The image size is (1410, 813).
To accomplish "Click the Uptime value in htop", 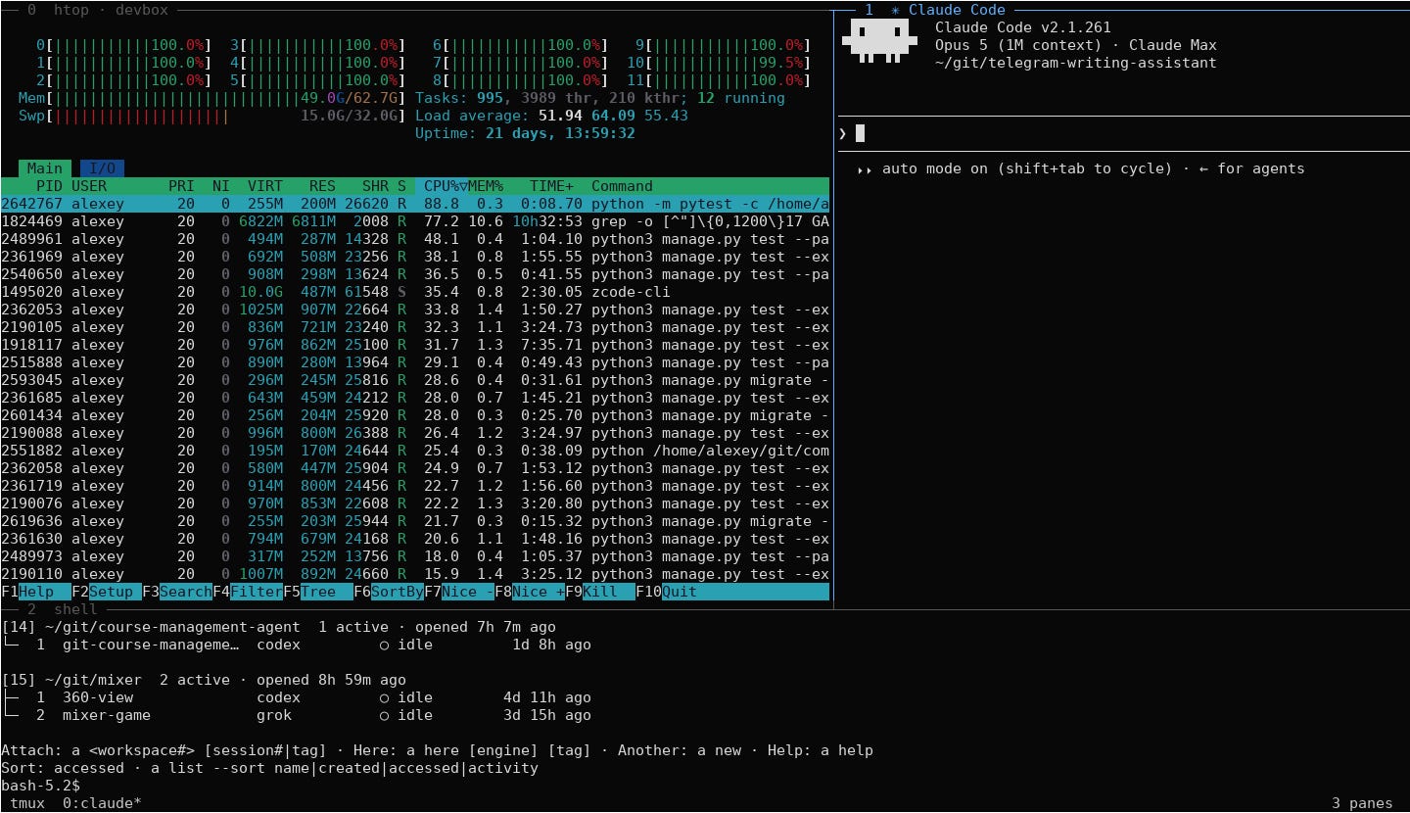I will click(560, 133).
